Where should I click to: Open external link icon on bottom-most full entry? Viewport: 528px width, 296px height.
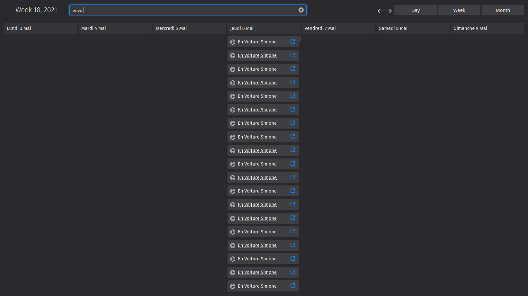point(293,285)
